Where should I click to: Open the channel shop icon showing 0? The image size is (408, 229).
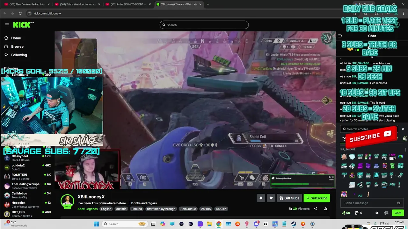point(359,213)
